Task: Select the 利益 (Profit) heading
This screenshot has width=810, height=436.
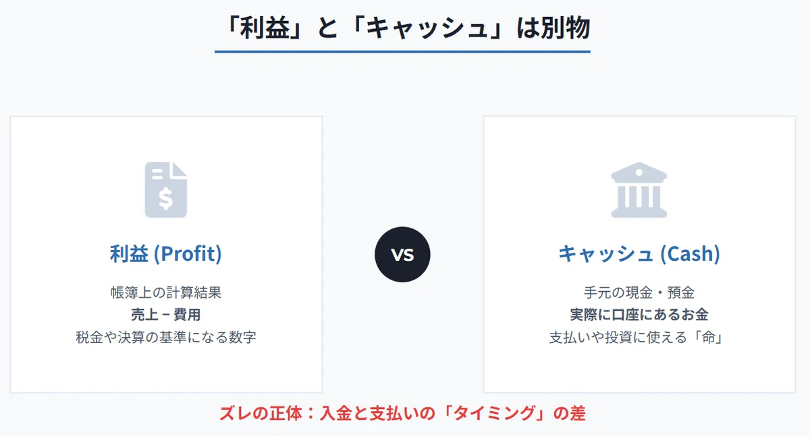Action: (x=166, y=254)
